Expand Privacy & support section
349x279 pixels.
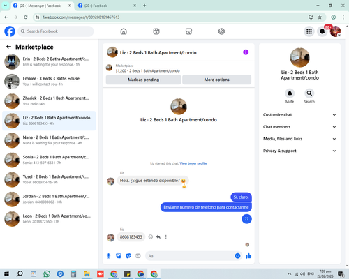(299, 151)
